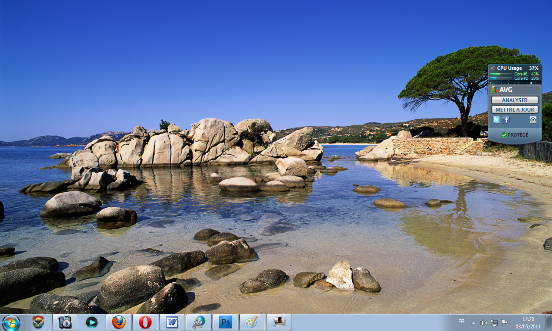
Task: Launch Photoshop from the taskbar
Action: pyautogui.click(x=226, y=322)
